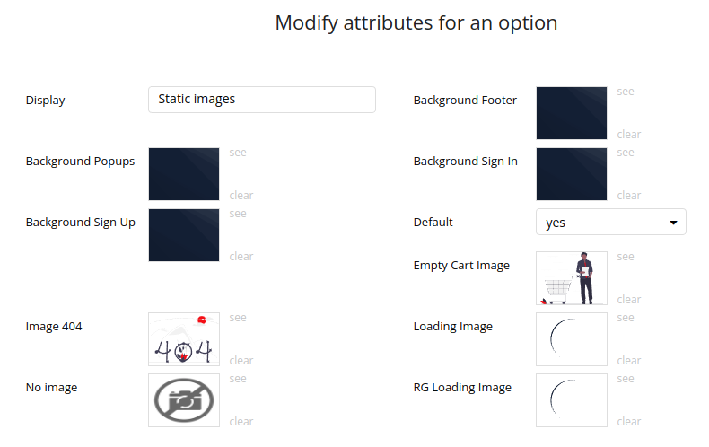Click the RG Loading Image thumbnail
This screenshot has width=709, height=447.
point(572,400)
